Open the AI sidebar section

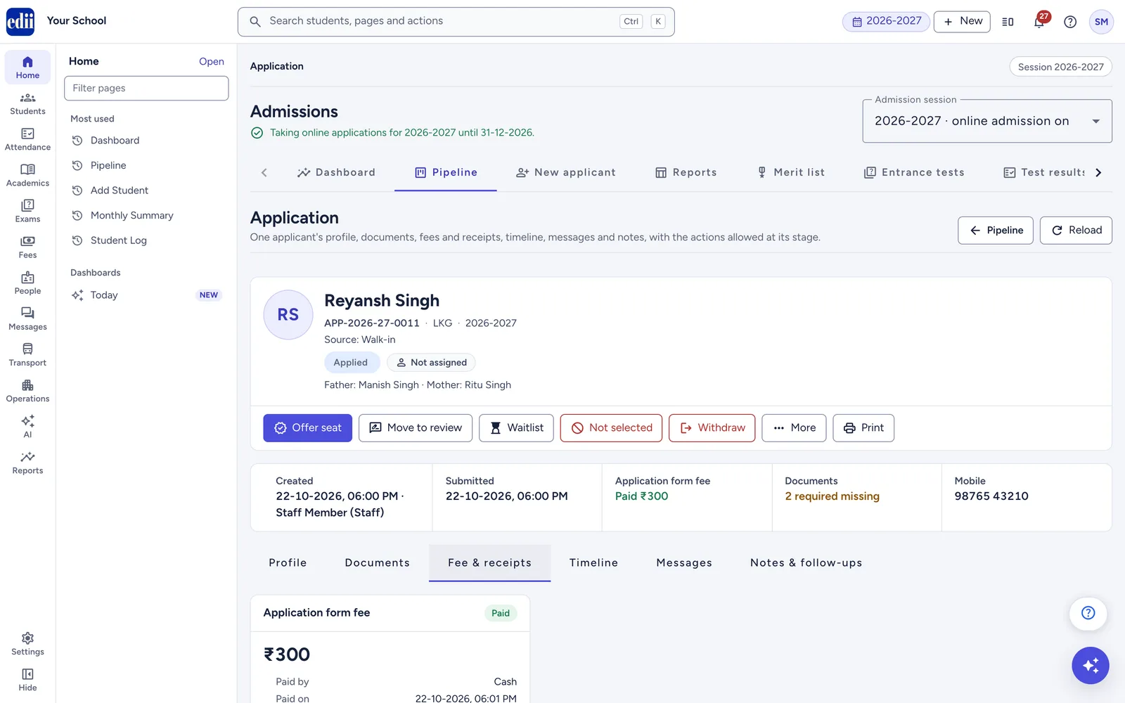click(27, 426)
